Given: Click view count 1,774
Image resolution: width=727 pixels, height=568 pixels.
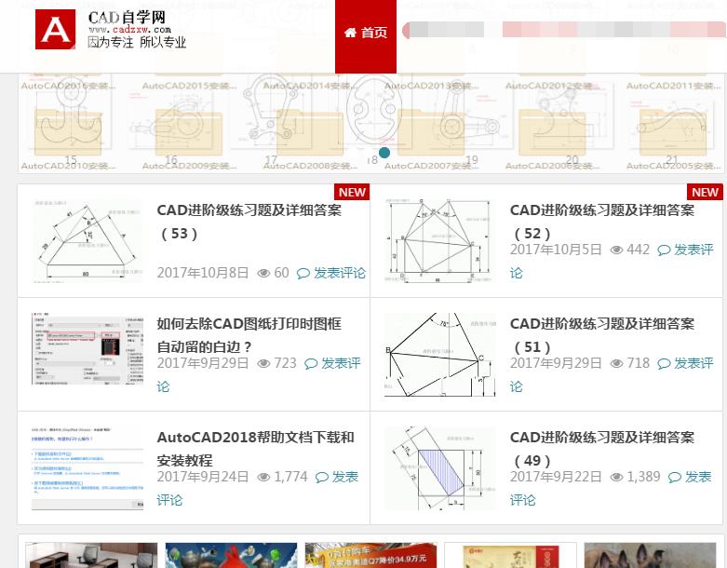Looking at the screenshot, I should [x=290, y=477].
